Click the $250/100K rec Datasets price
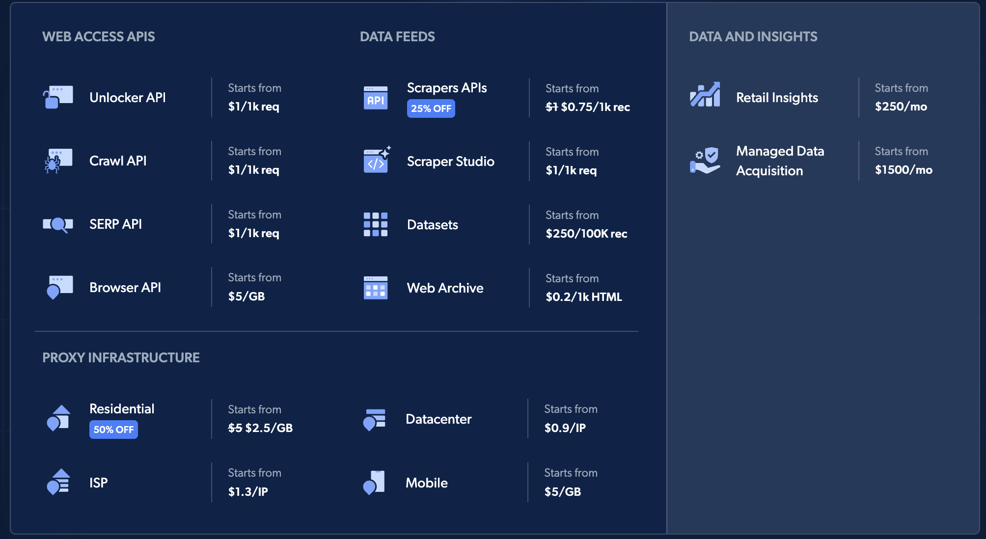986x539 pixels. [x=586, y=234]
